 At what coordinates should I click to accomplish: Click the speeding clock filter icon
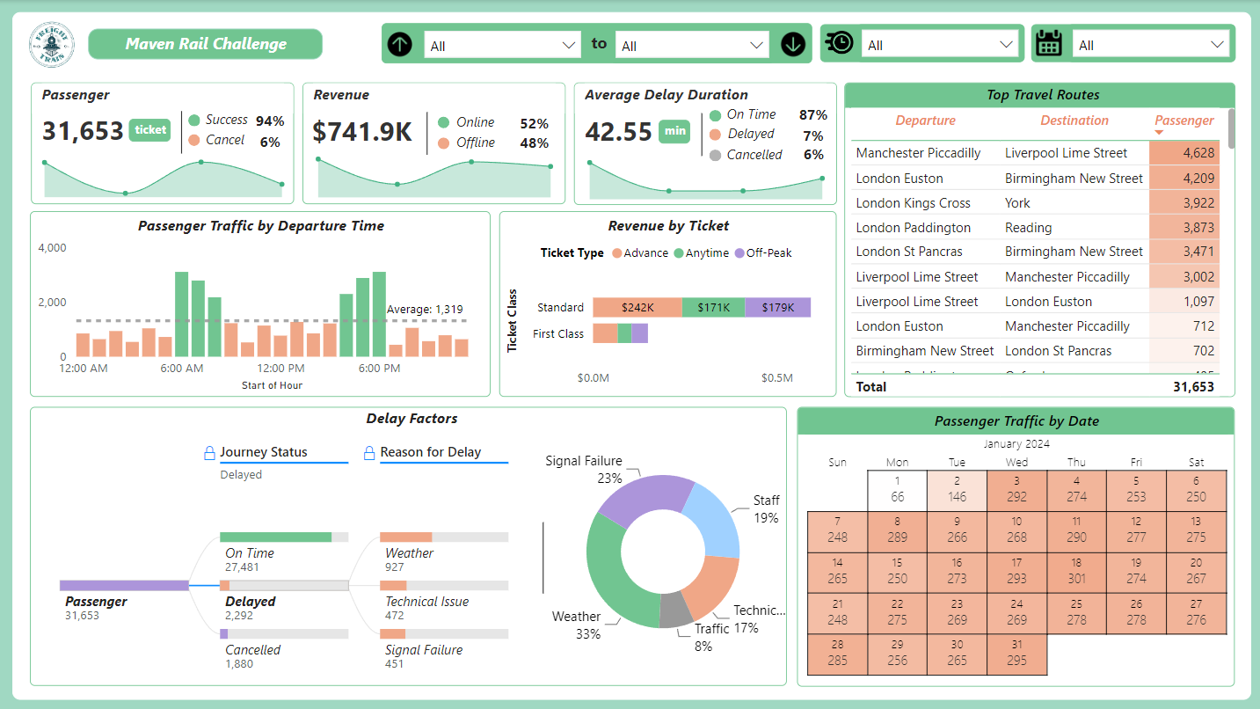(x=840, y=42)
